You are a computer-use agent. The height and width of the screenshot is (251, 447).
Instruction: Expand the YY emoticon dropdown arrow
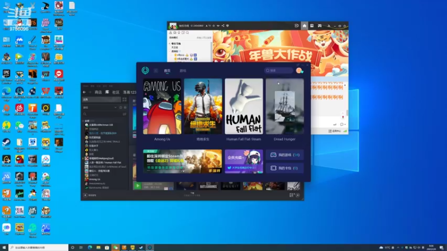pyautogui.click(x=345, y=124)
